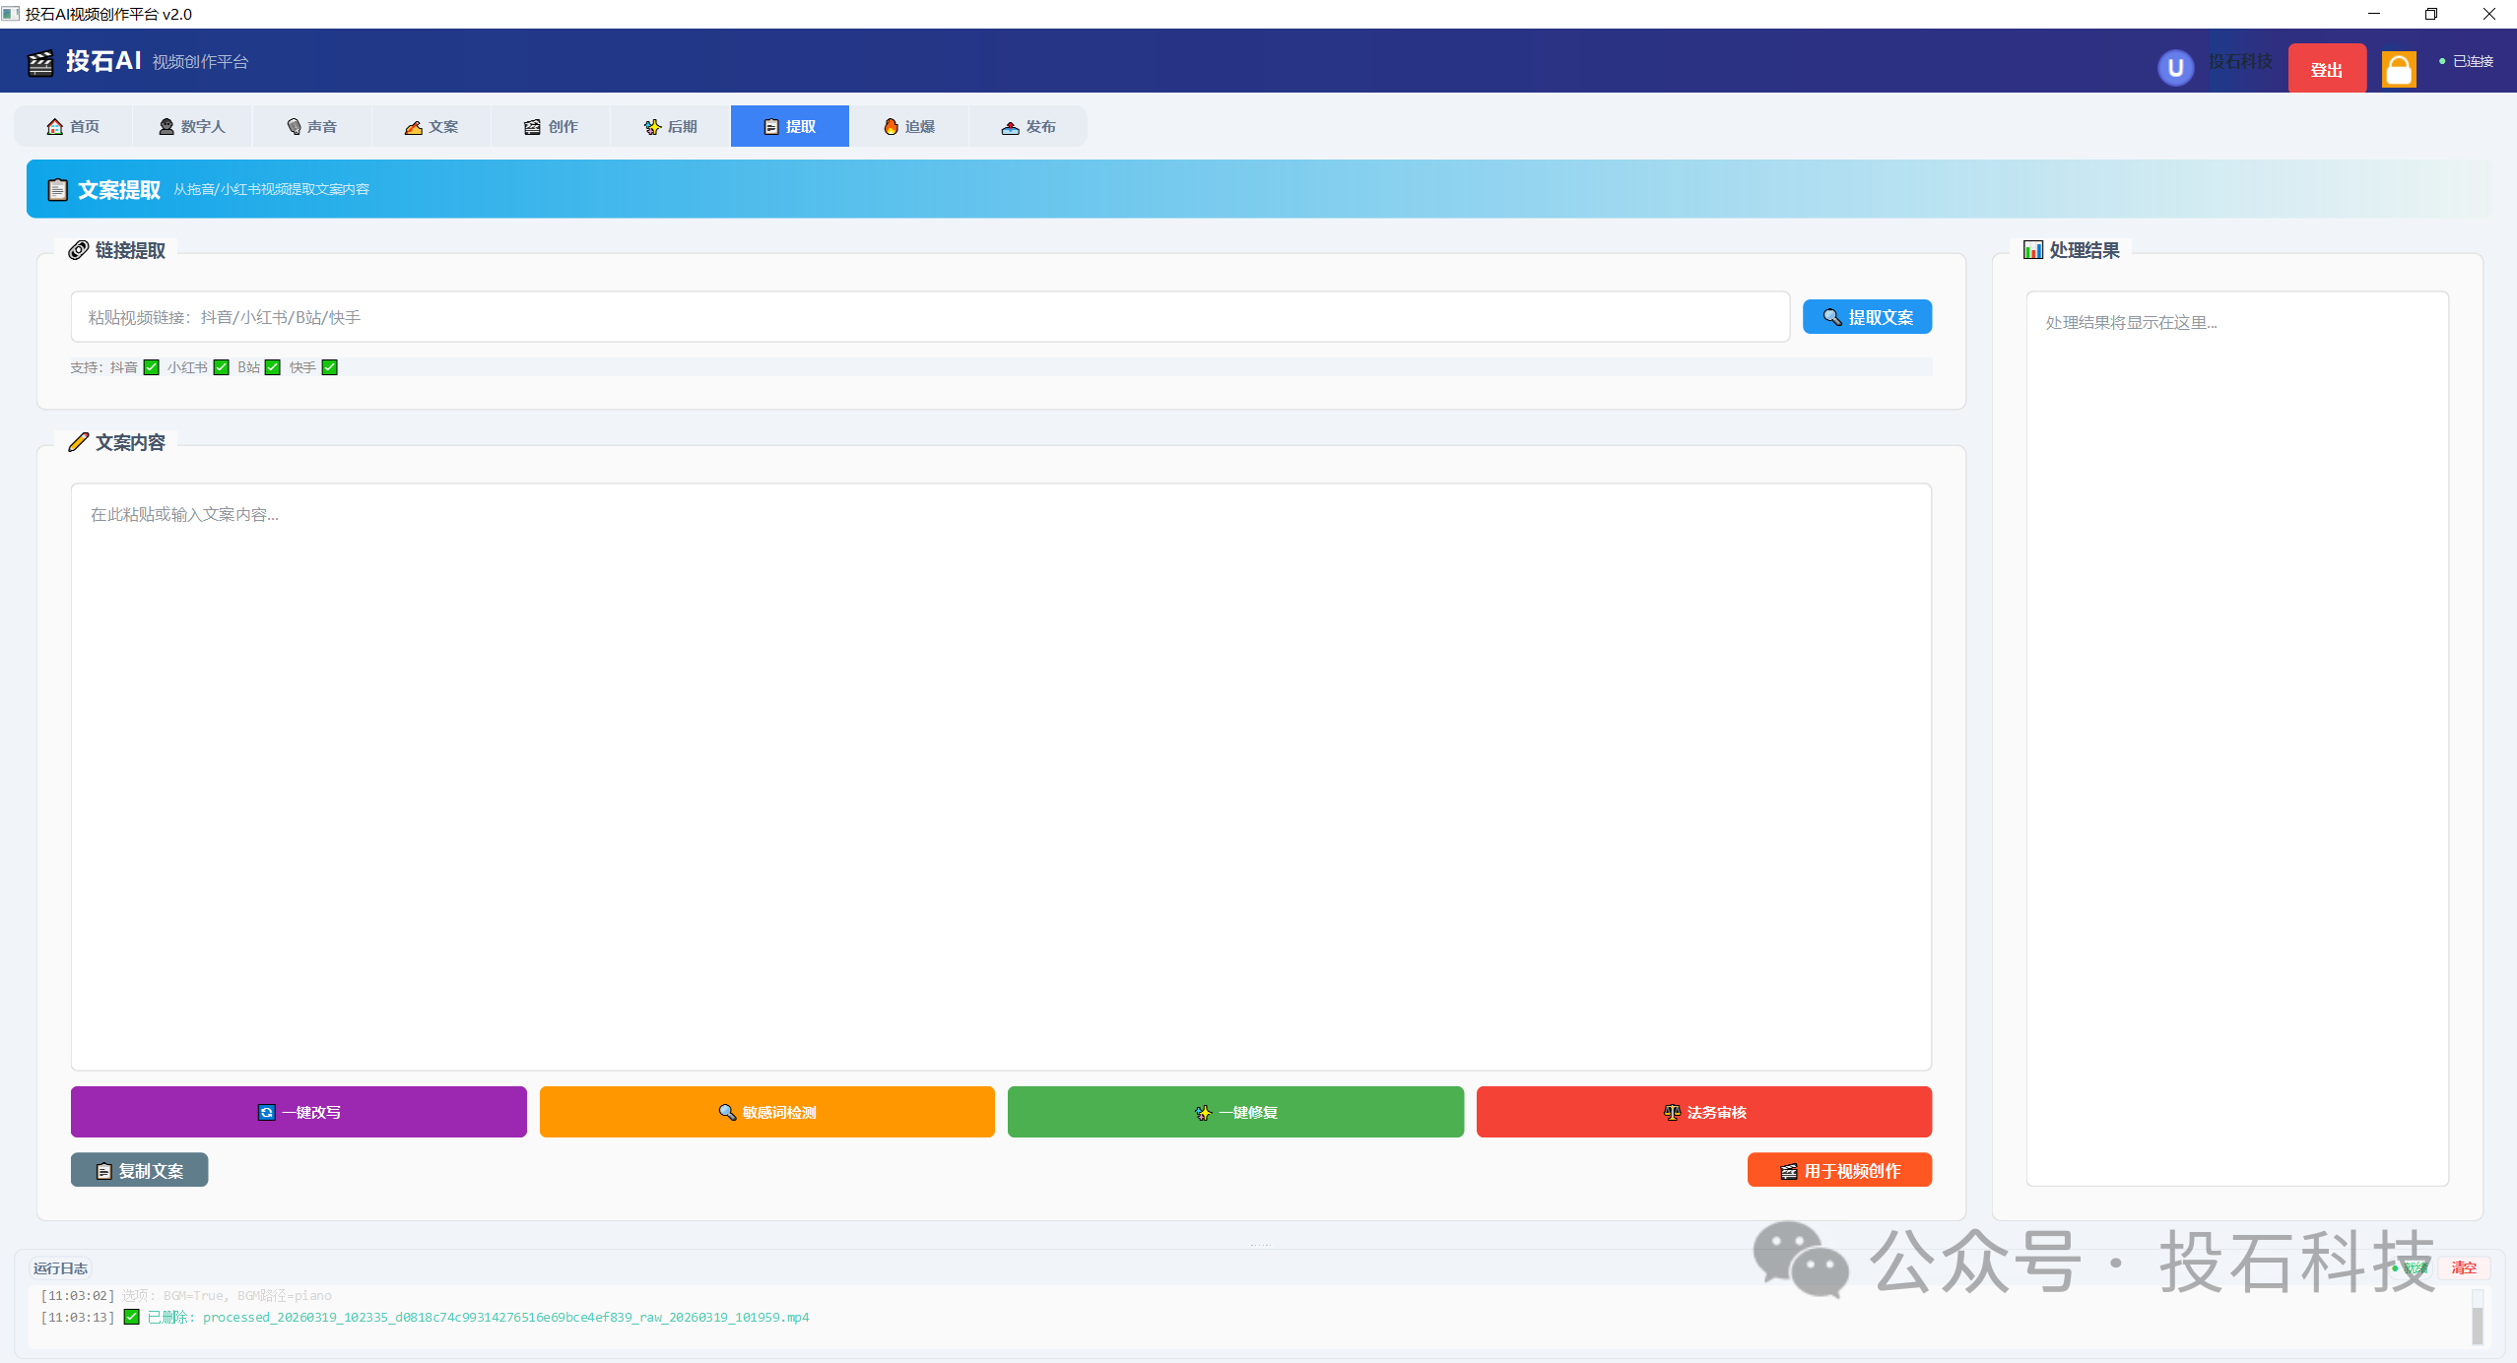Viewport: 2517px width, 1363px height.
Task: Click 清空 to clear the run log
Action: point(2463,1267)
